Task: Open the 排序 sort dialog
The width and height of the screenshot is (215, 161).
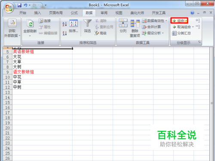Action: tap(74, 26)
